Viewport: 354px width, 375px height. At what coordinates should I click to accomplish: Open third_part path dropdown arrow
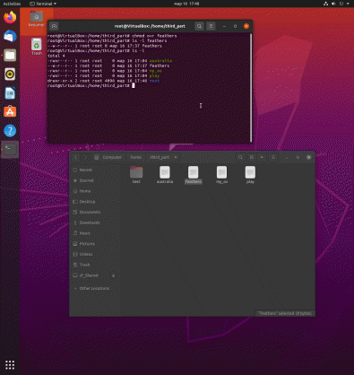(x=176, y=157)
